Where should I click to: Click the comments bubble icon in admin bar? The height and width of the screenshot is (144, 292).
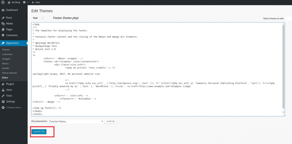click(25, 2)
